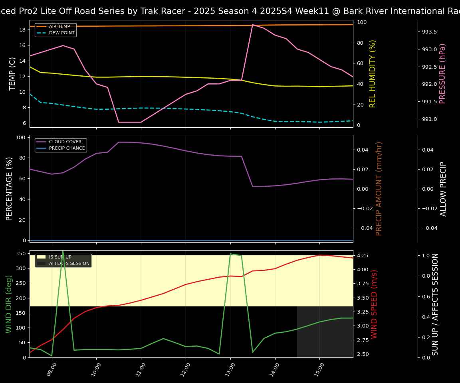The width and height of the screenshot is (460, 383).
Task: Select the PERCENTAGE (%) axis label
Action: [x=10, y=188]
